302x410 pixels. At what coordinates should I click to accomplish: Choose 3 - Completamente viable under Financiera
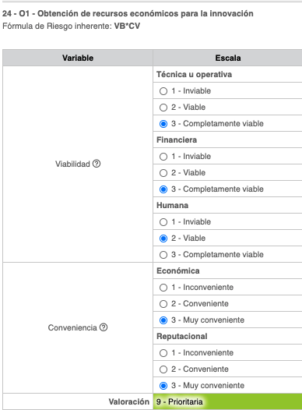[163, 189]
